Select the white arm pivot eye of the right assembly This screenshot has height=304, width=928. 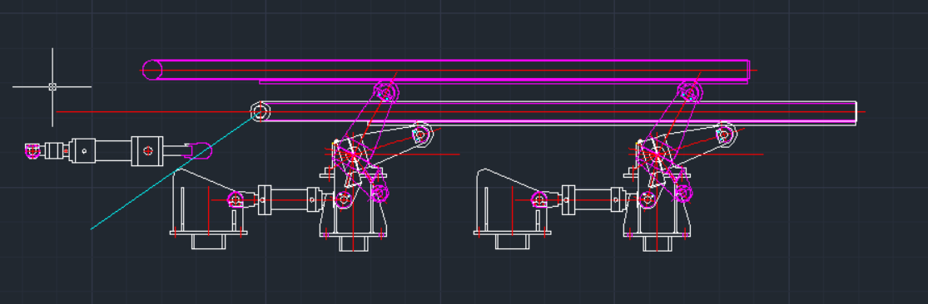724,134
